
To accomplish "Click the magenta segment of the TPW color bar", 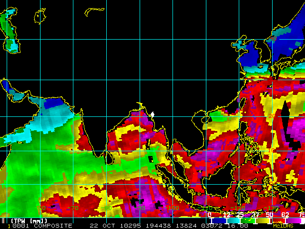I will (x=294, y=220).
